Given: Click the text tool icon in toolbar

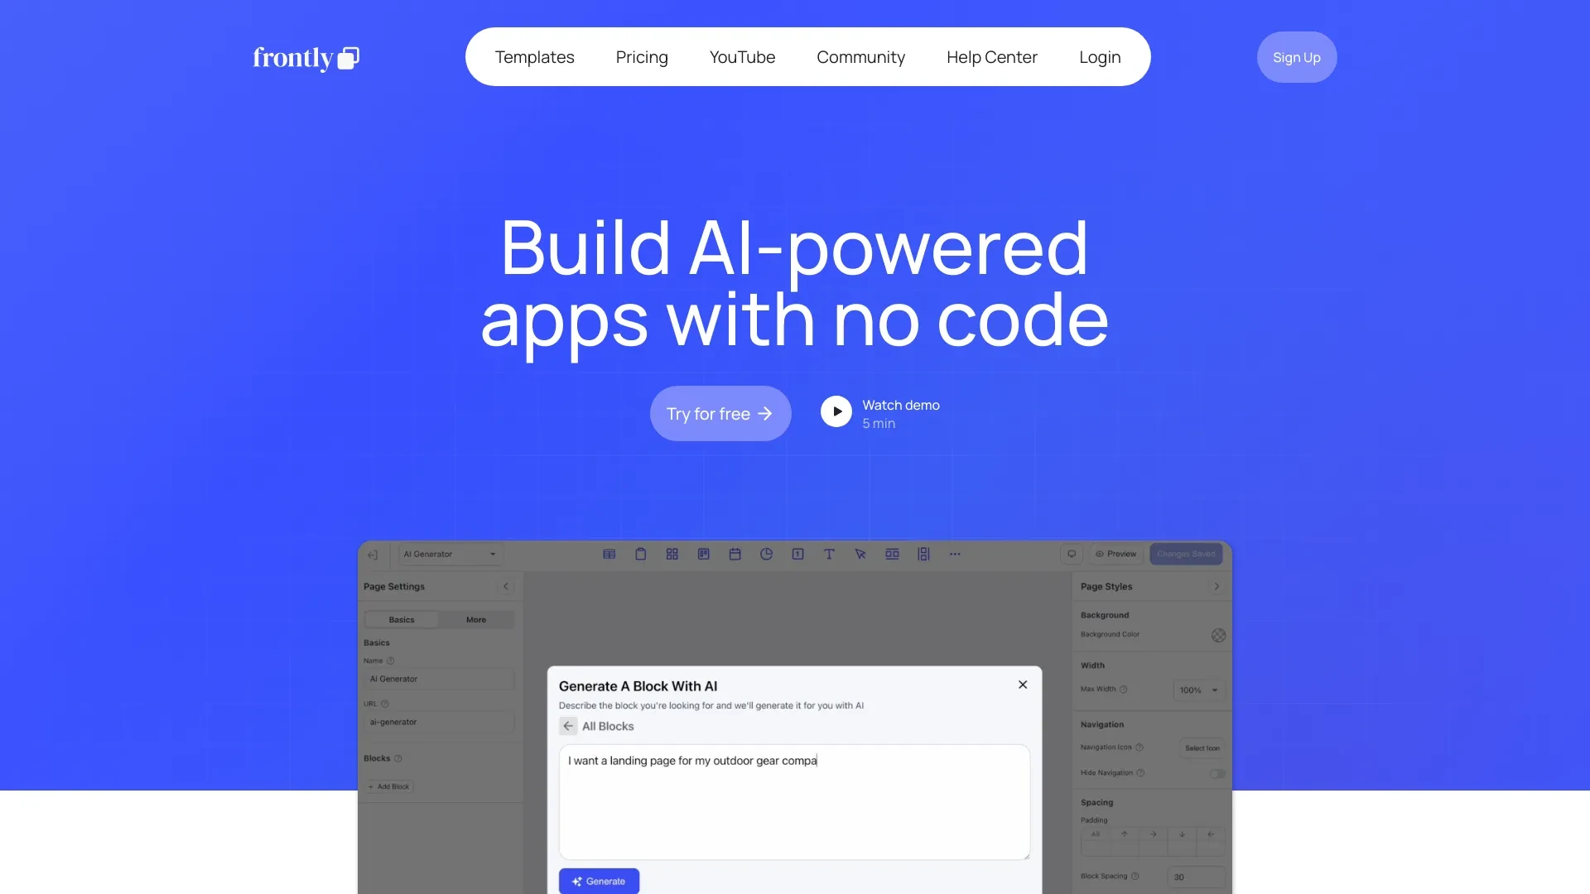Looking at the screenshot, I should click(x=830, y=554).
